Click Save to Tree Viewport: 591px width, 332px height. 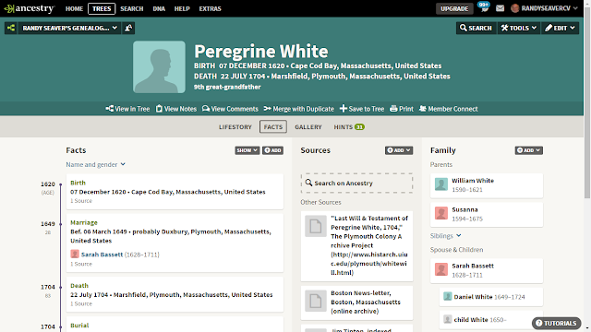pos(362,109)
